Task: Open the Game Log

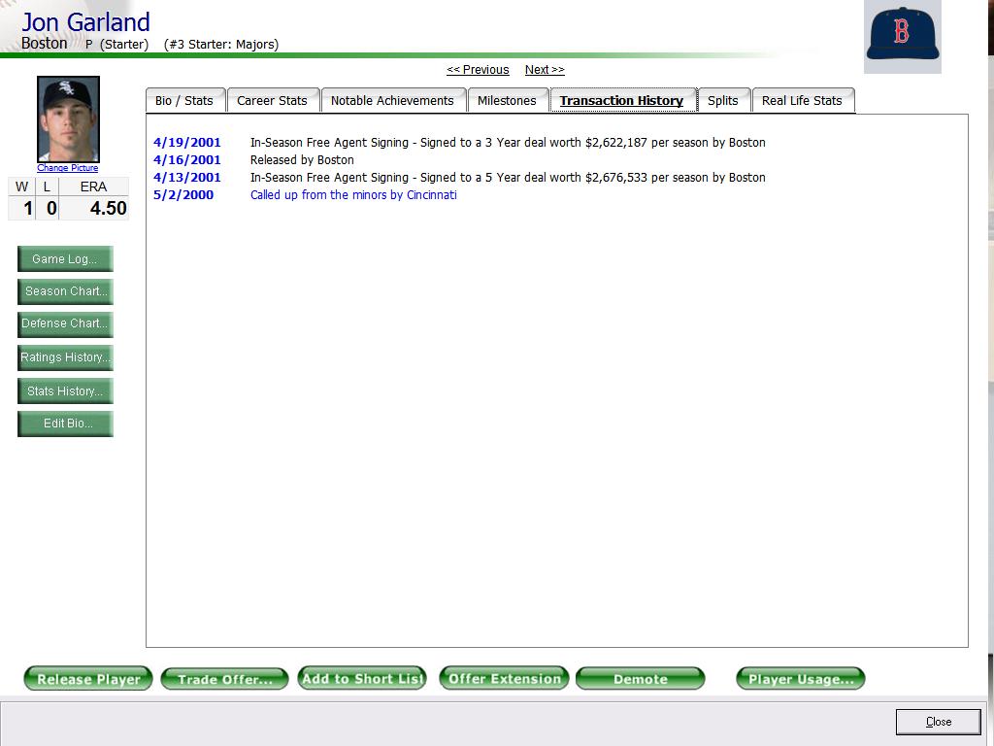Action: point(65,258)
